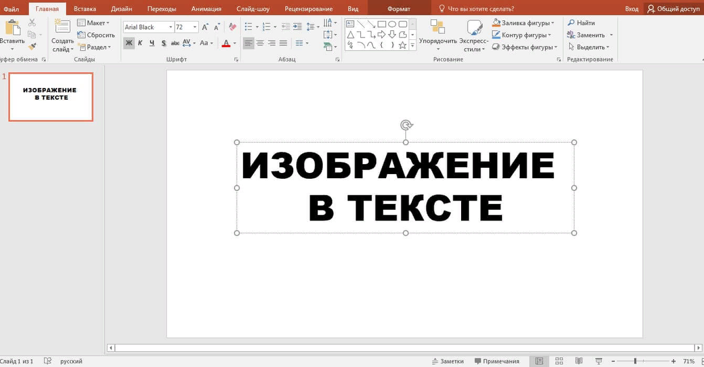Center align text
This screenshot has width=704, height=367.
(x=260, y=43)
